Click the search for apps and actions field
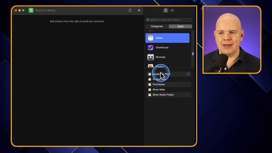The image size is (272, 153). coord(169,20)
